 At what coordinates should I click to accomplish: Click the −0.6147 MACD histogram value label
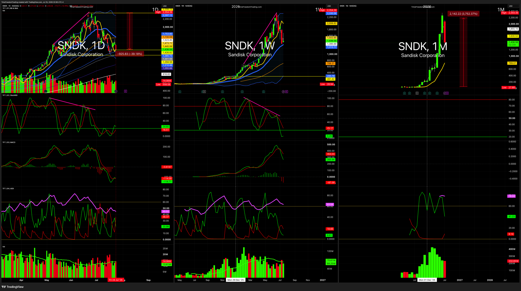(x=167, y=167)
